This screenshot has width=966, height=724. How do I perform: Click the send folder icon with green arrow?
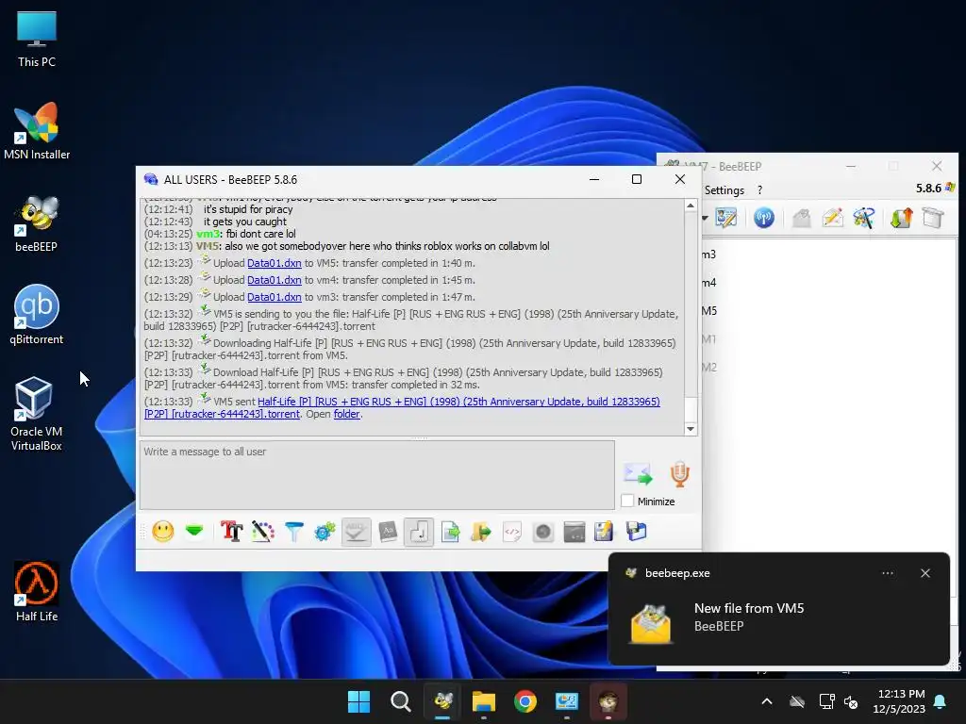[480, 532]
